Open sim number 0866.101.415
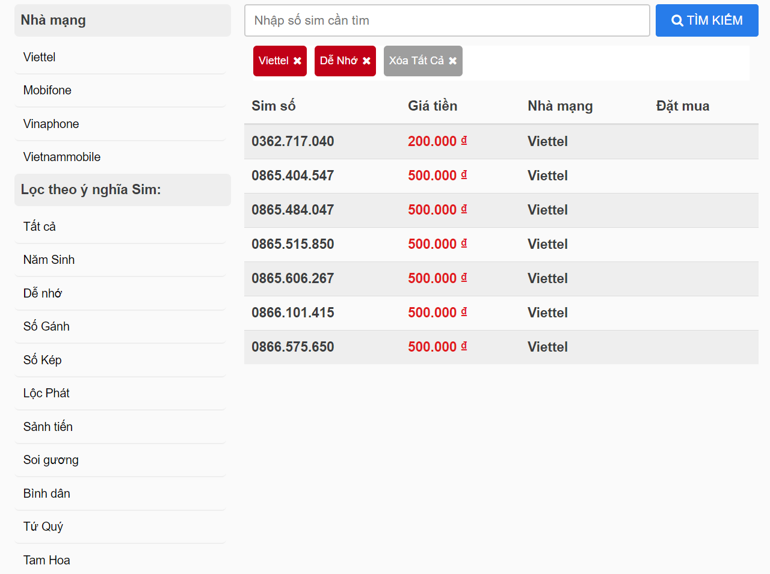This screenshot has width=770, height=574. (x=293, y=313)
